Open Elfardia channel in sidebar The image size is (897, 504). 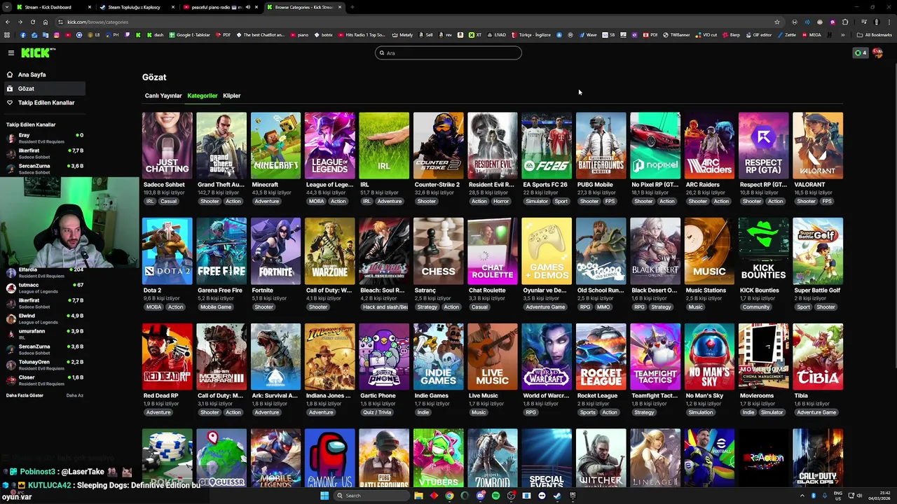(x=43, y=272)
